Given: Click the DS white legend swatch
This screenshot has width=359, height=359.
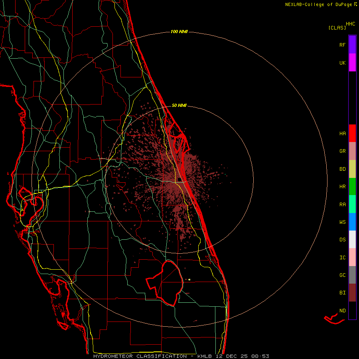Looking at the screenshot, I should pos(352,239).
